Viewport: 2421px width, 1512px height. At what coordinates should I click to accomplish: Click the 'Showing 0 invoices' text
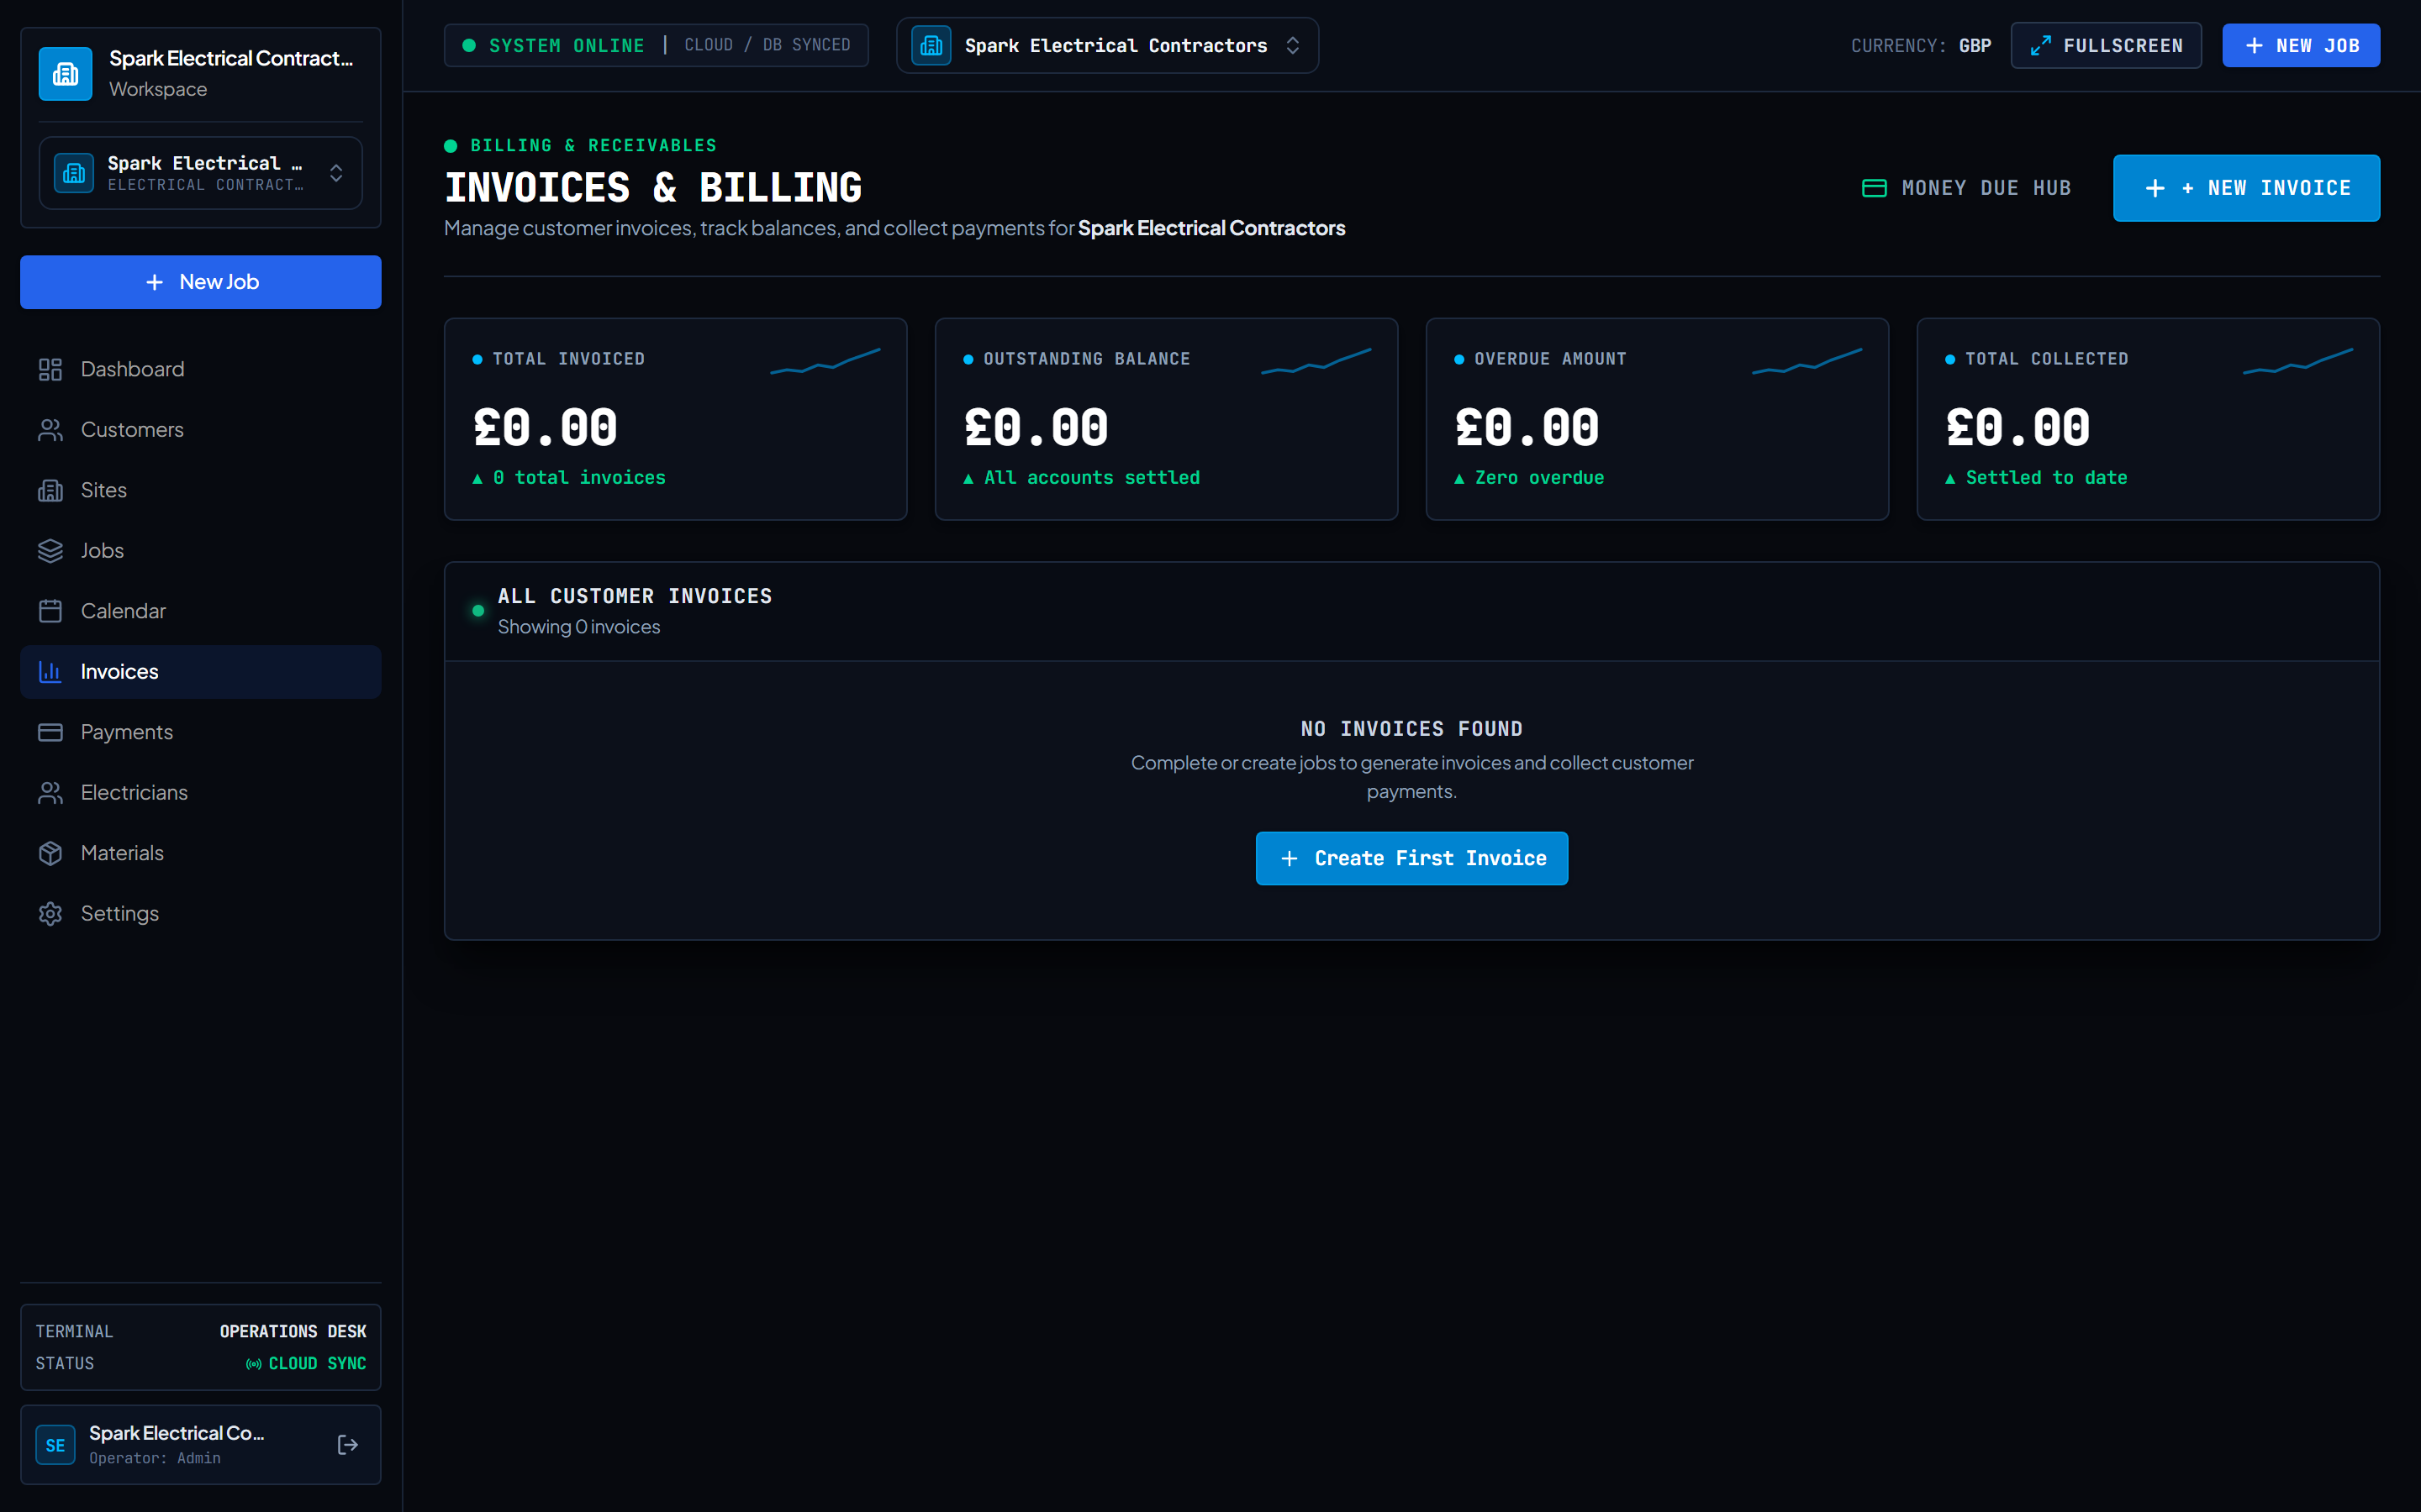click(578, 627)
